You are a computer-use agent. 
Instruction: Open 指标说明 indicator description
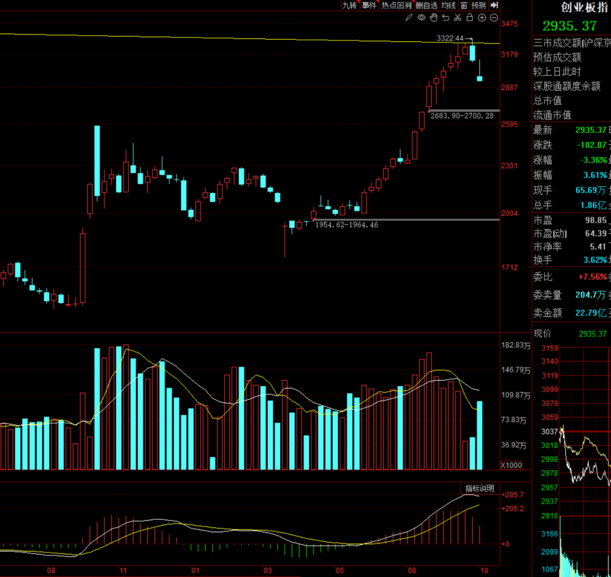pyautogui.click(x=479, y=488)
